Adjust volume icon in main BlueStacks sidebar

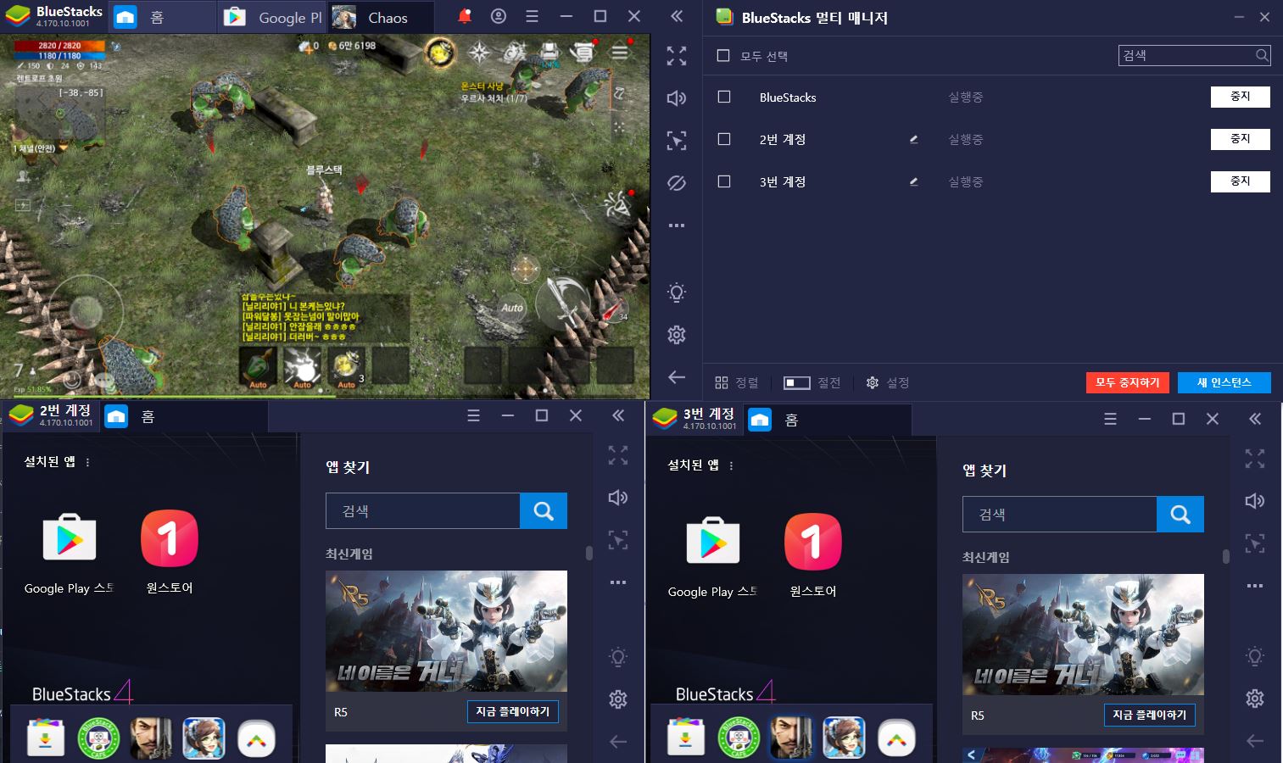(677, 98)
